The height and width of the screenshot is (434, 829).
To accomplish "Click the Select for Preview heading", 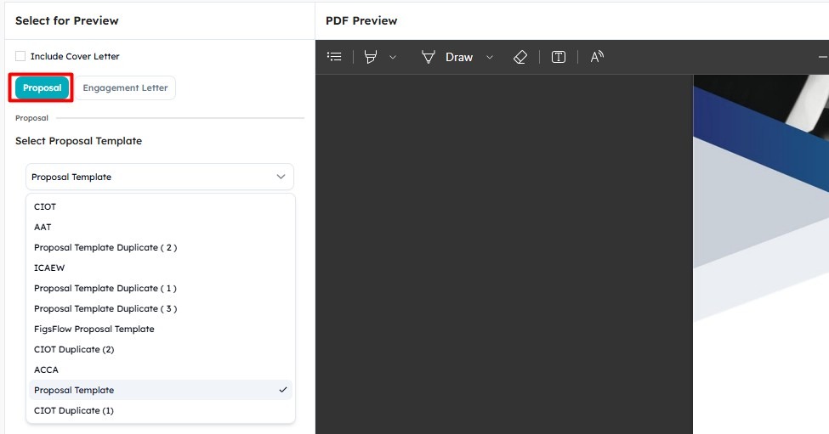I will 66,20.
